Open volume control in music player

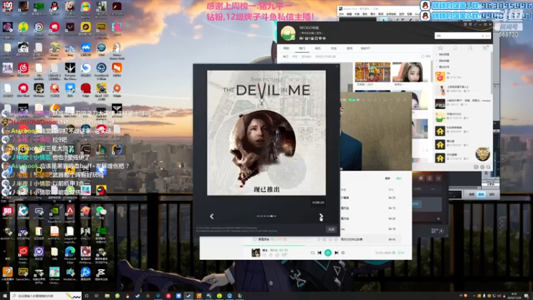point(343,253)
